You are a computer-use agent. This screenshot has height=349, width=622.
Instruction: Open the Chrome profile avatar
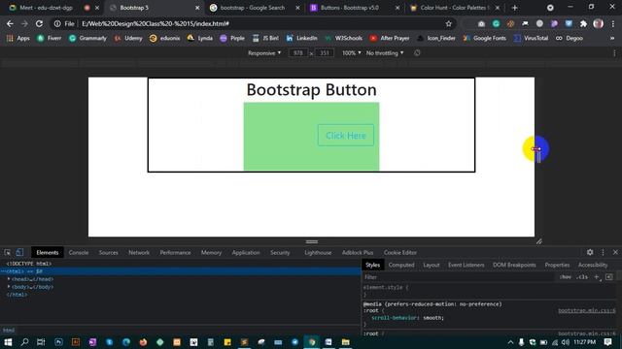[x=599, y=23]
